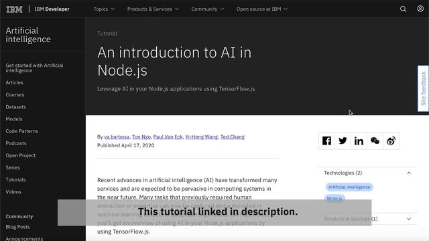Select Series in the sidebar
This screenshot has height=241, width=429.
[13, 167]
